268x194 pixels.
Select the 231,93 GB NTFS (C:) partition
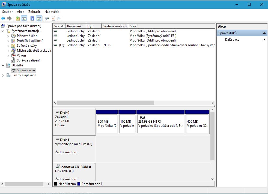click(x=160, y=124)
